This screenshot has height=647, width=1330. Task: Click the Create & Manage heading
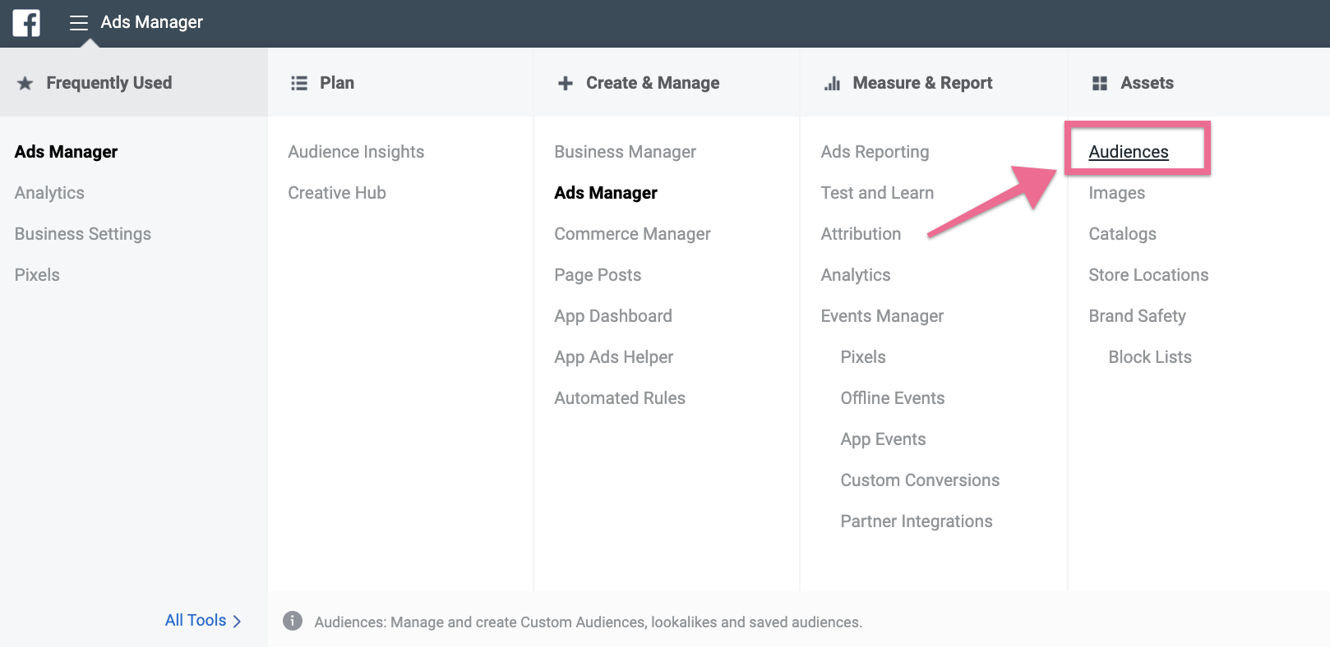click(653, 83)
